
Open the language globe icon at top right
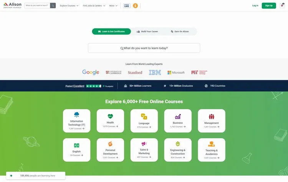pos(282,5)
